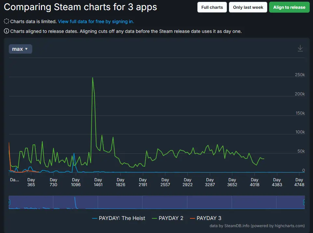Click the dashed circle limited-data icon
The height and width of the screenshot is (233, 313).
click(6, 21)
